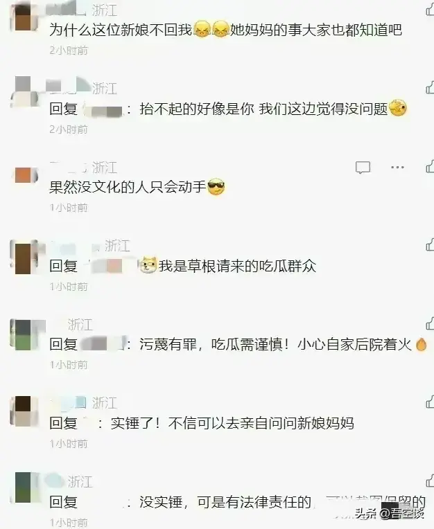Tap the comment text 为什么这位新娘不回我
The height and width of the screenshot is (529, 434).
click(121, 30)
